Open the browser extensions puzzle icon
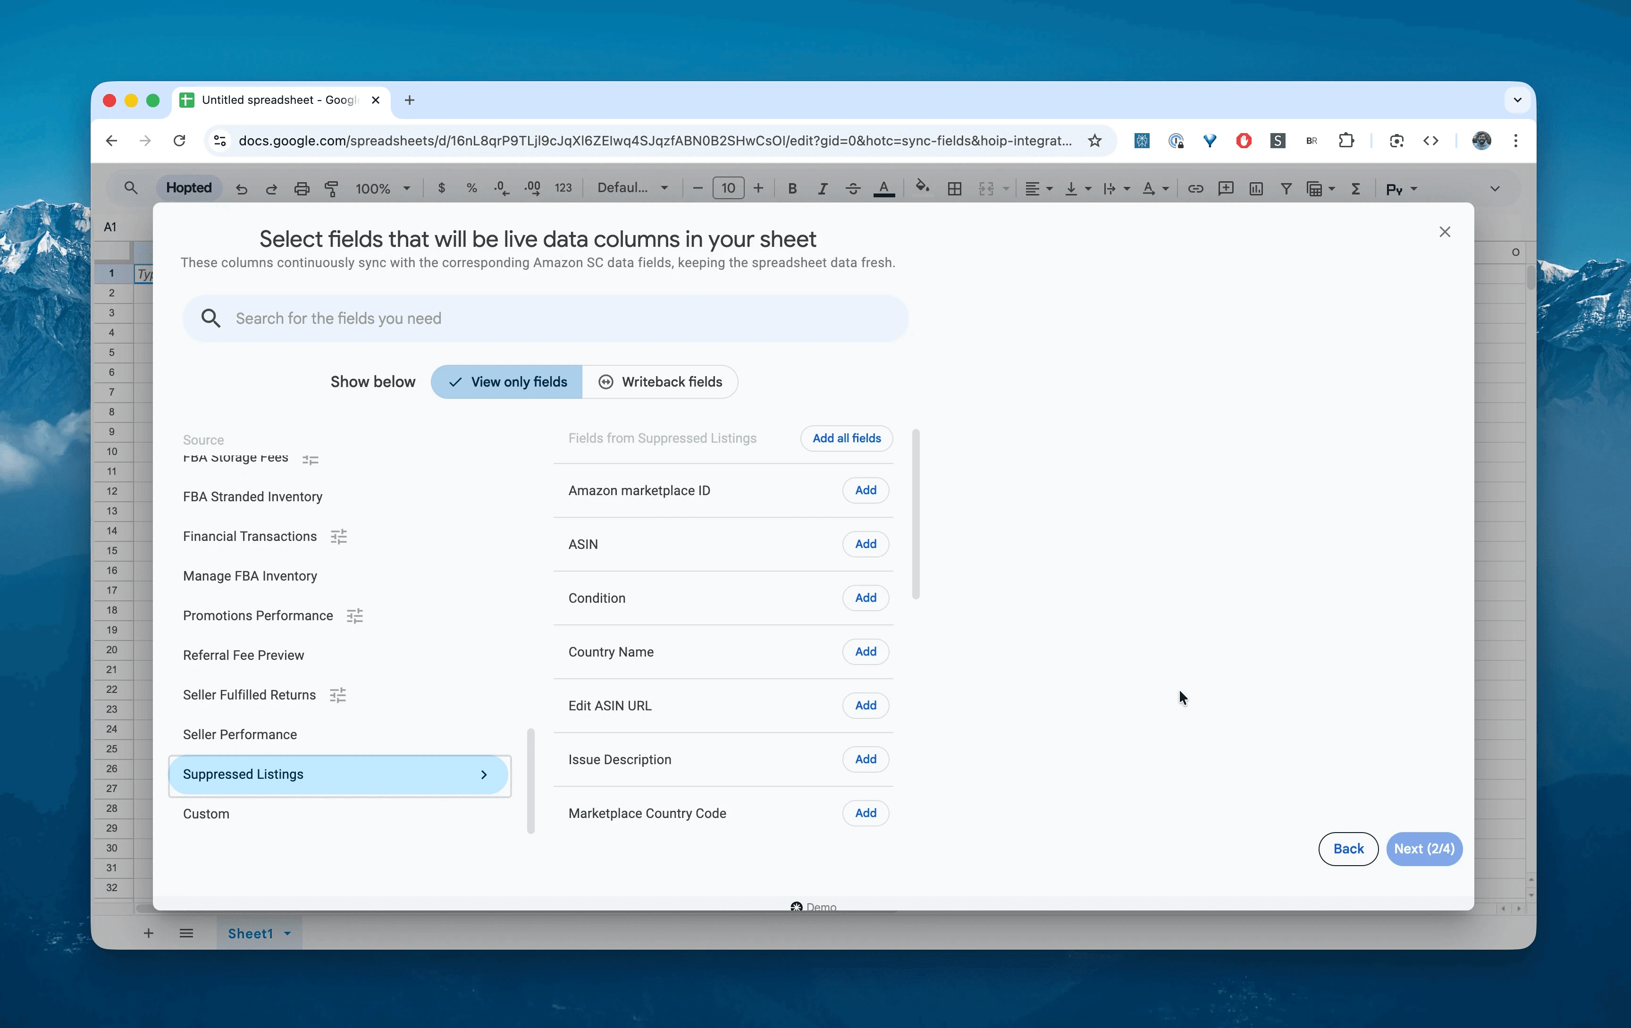This screenshot has height=1028, width=1631. click(x=1346, y=140)
